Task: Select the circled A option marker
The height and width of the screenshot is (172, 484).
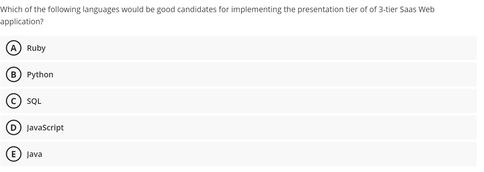Action: coord(13,48)
